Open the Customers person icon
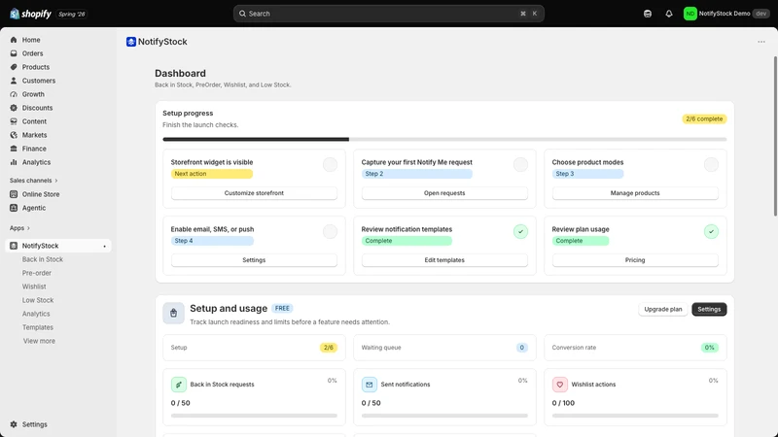 point(14,81)
